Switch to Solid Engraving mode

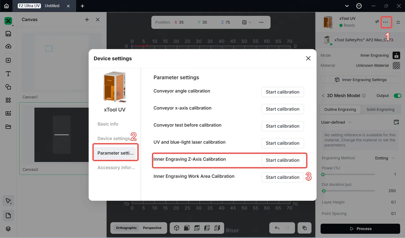[x=380, y=109]
